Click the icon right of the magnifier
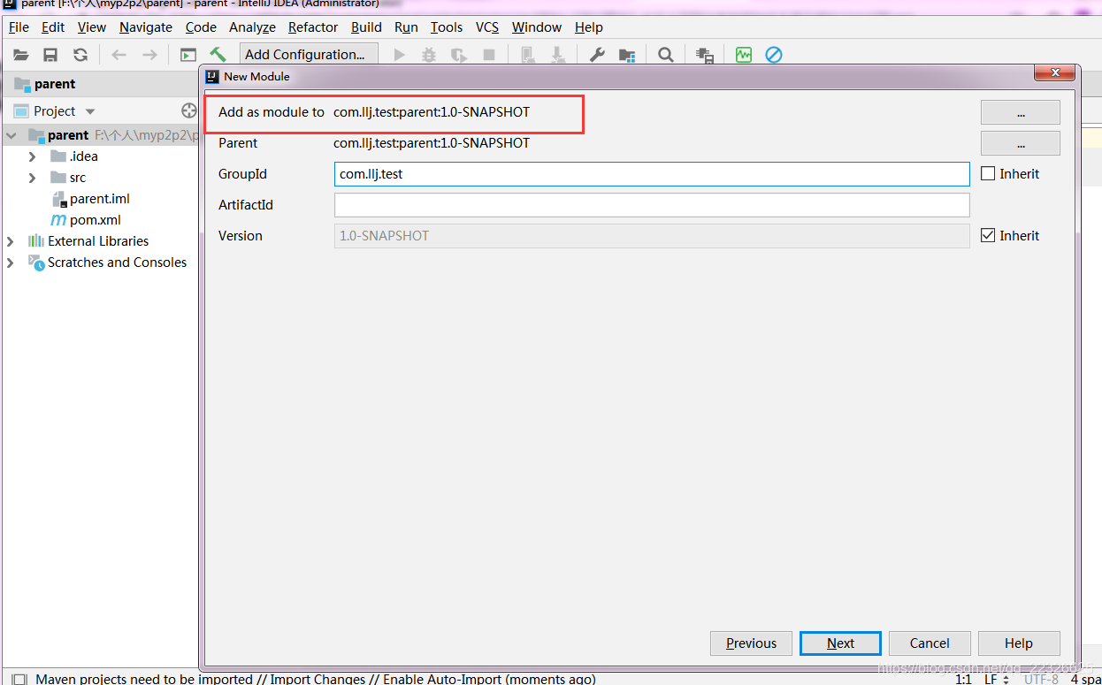The height and width of the screenshot is (685, 1102). click(x=705, y=55)
